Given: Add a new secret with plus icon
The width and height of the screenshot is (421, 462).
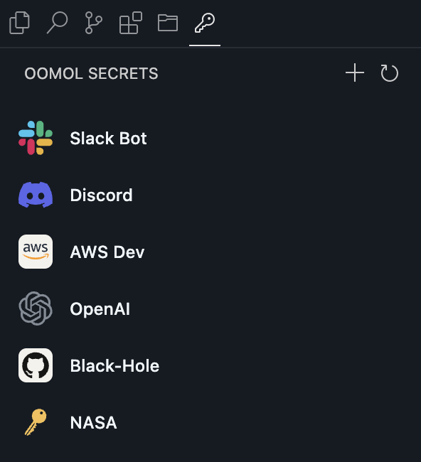Looking at the screenshot, I should coord(355,72).
